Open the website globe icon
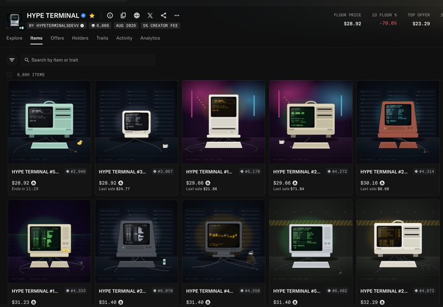443x307 pixels. click(137, 16)
